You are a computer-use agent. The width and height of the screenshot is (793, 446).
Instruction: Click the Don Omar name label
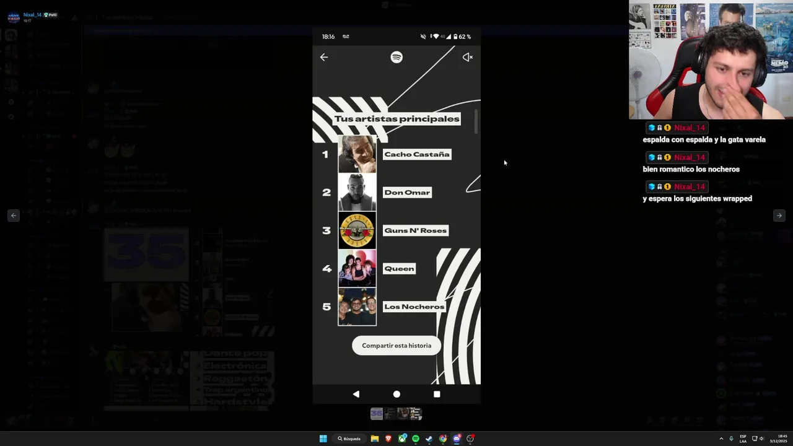[407, 193]
